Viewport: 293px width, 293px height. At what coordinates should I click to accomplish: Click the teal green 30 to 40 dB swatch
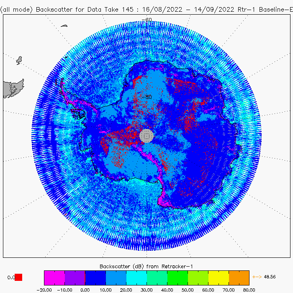[157, 278]
